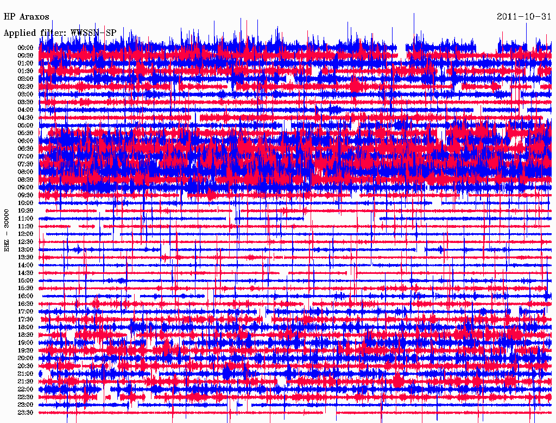Select the 16:30 time label

pyautogui.click(x=26, y=304)
